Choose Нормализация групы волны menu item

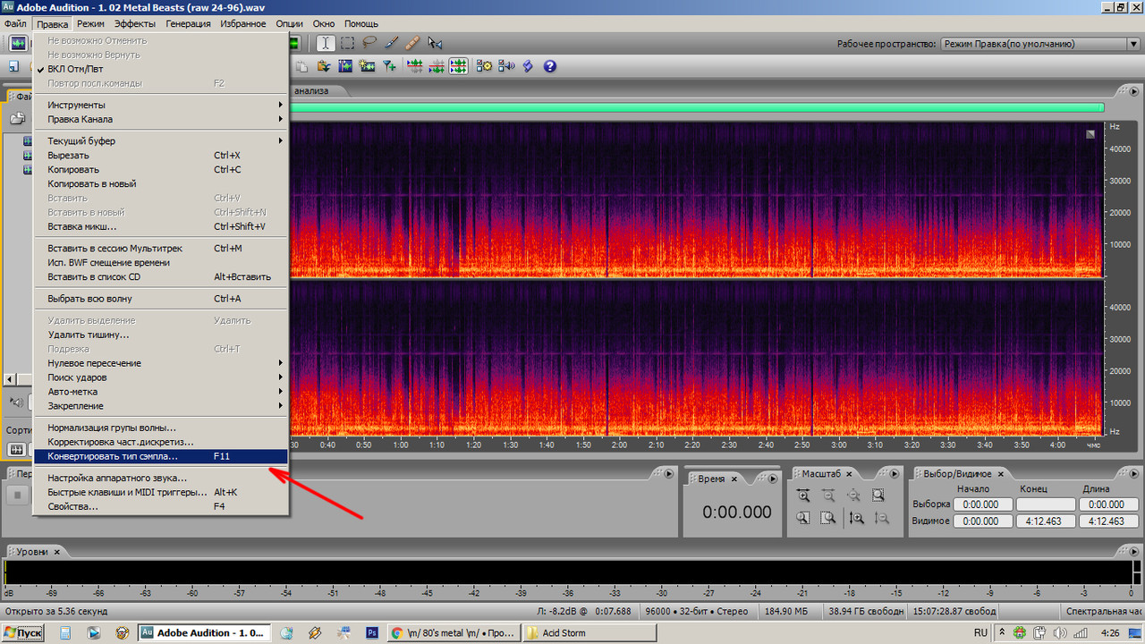[161, 428]
